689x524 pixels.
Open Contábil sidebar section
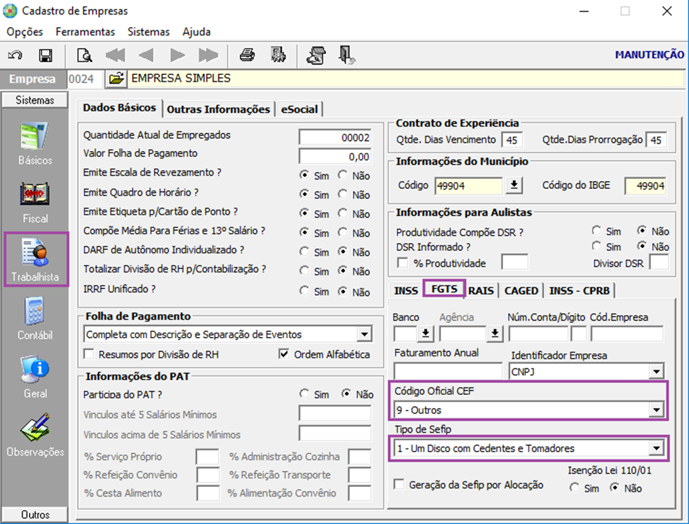point(35,319)
